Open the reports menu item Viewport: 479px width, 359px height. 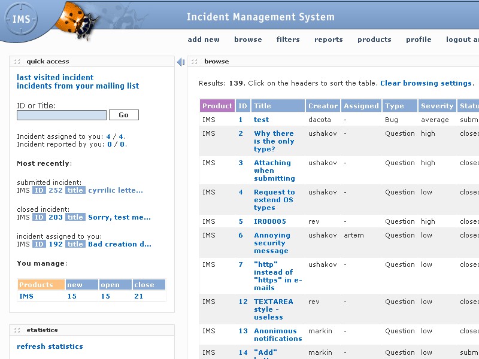[x=329, y=39]
